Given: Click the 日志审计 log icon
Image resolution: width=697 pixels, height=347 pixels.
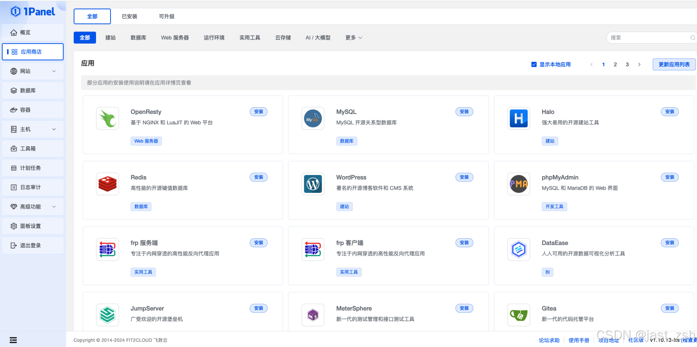Looking at the screenshot, I should point(14,187).
